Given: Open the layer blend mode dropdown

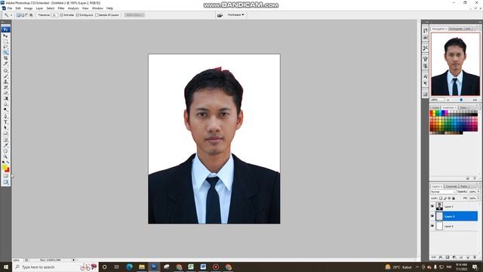Looking at the screenshot, I should pos(444,192).
